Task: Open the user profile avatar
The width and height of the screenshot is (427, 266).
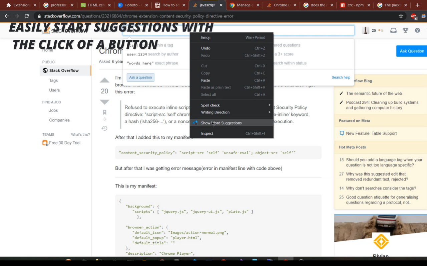Action: [366, 30]
